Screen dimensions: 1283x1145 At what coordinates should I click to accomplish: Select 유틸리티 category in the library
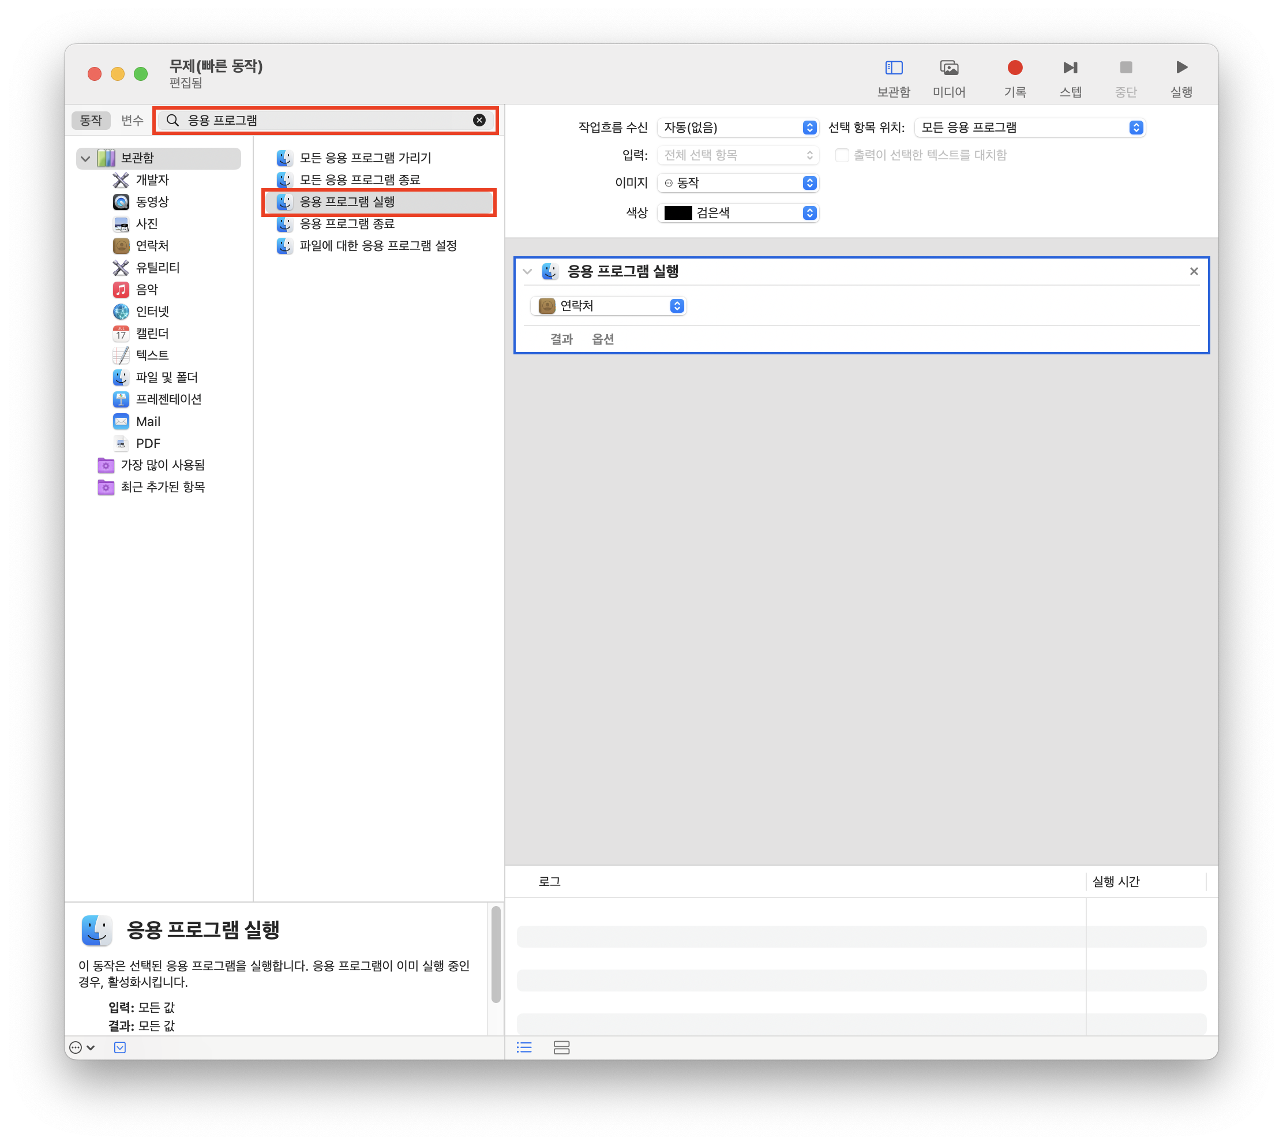coord(157,268)
